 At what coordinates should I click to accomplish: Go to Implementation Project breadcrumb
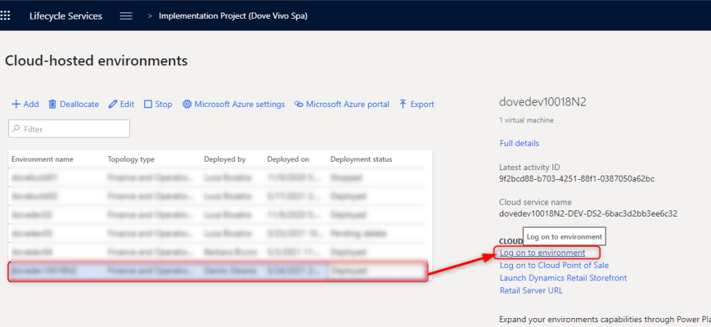(x=233, y=16)
